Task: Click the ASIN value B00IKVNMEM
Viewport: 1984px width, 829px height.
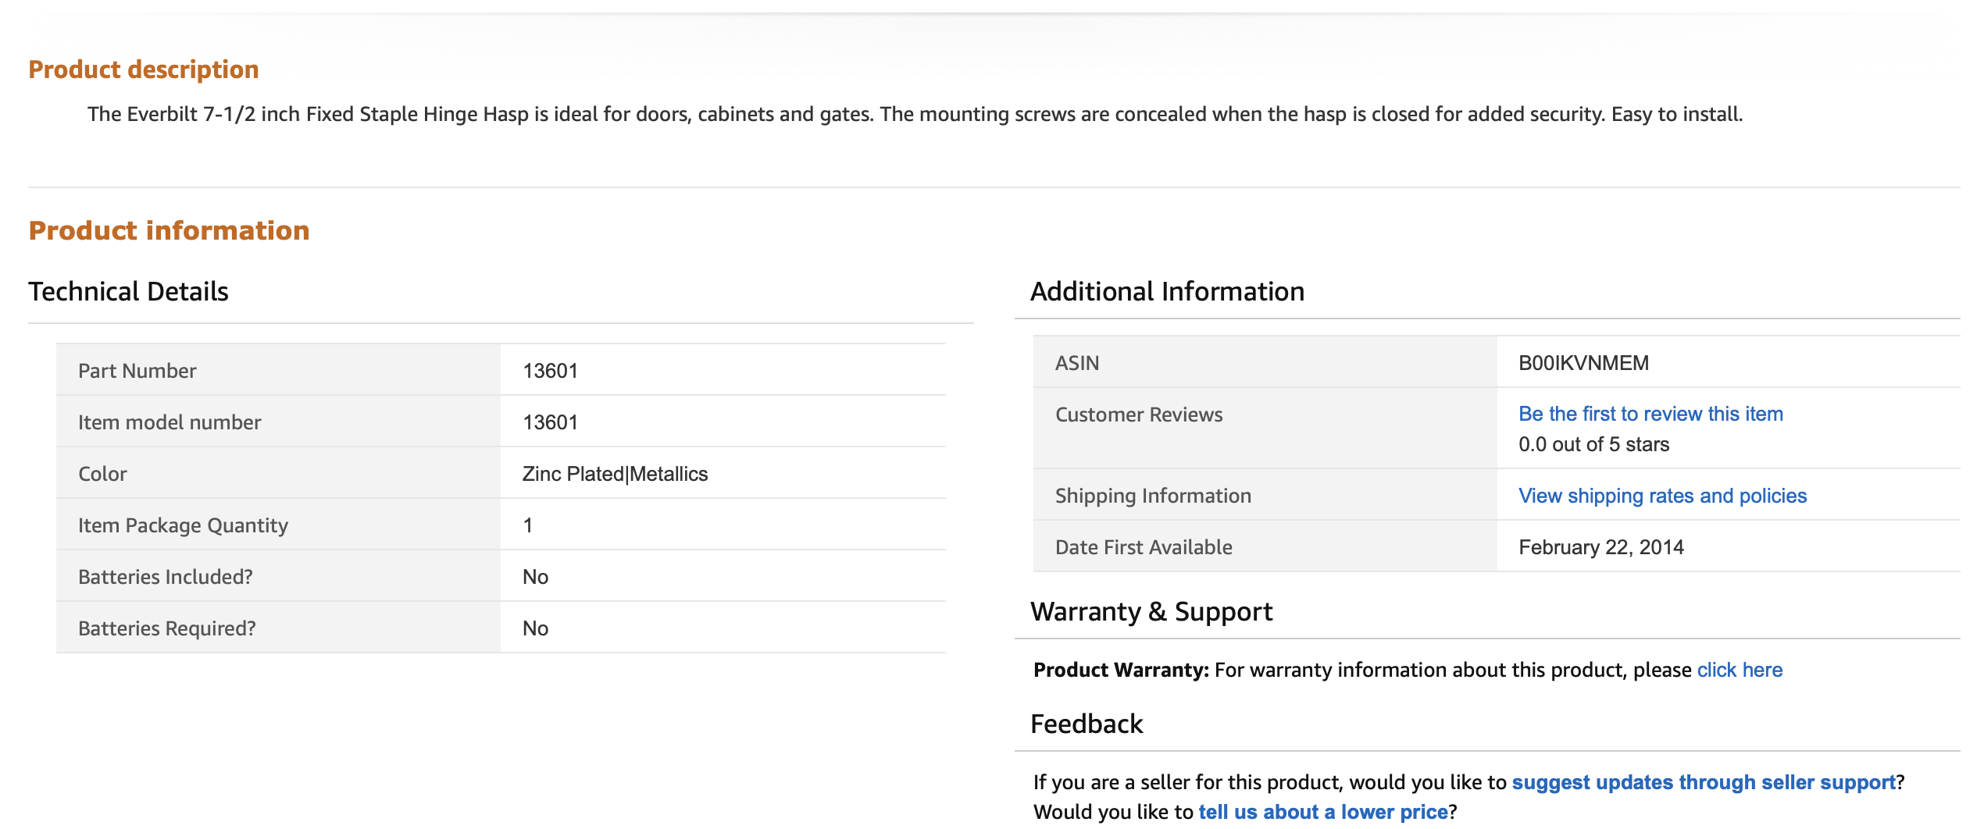Action: (1583, 363)
